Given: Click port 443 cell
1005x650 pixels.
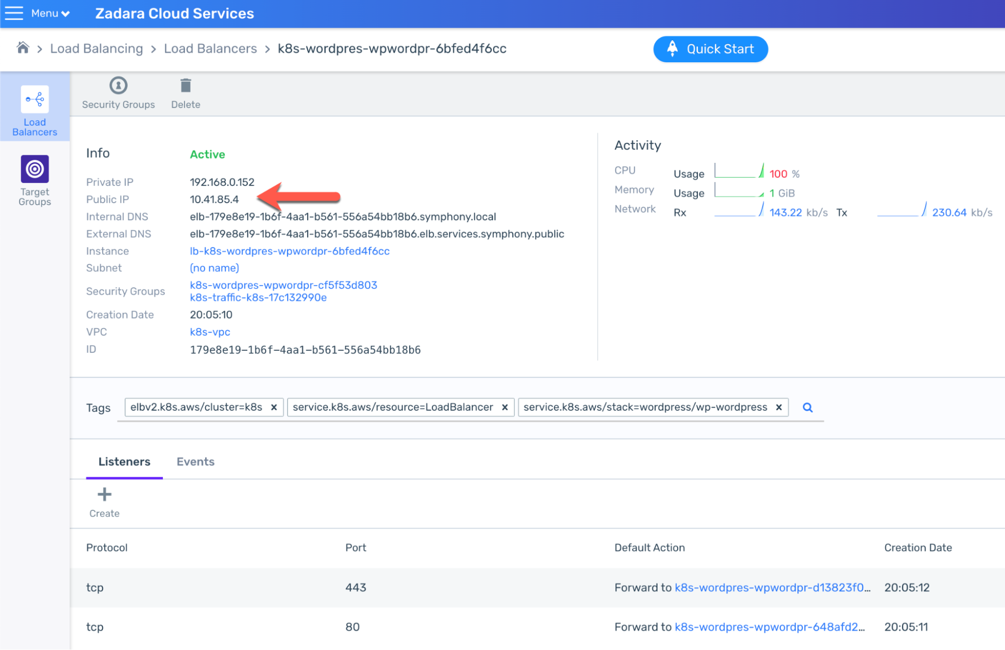Looking at the screenshot, I should point(355,587).
